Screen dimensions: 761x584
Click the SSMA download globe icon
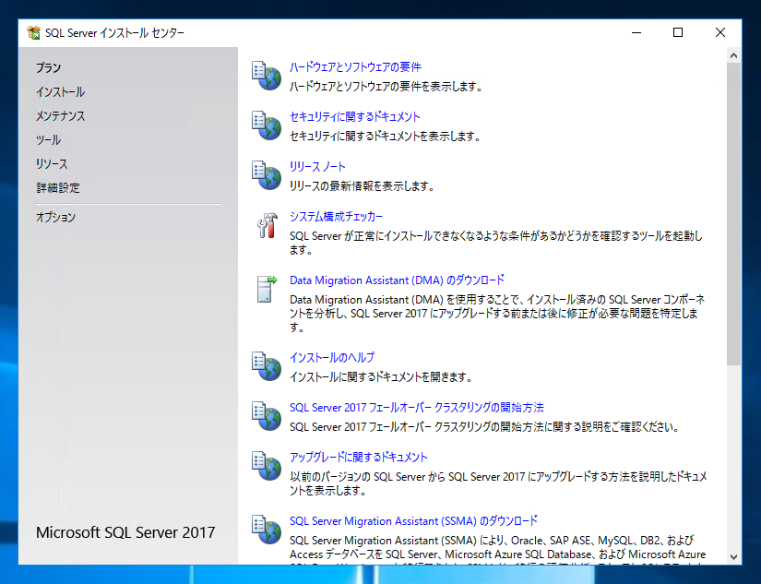[267, 530]
